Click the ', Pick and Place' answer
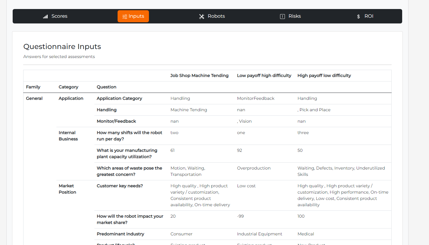Image resolution: width=429 pixels, height=245 pixels. coord(314,110)
